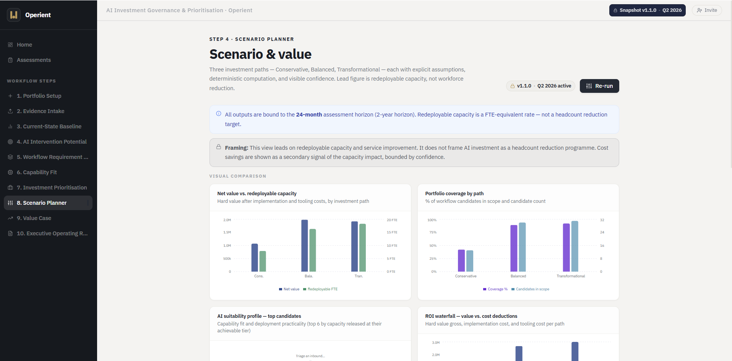Select 3. Current-State Baseline step
The height and width of the screenshot is (361, 732).
click(x=48, y=126)
